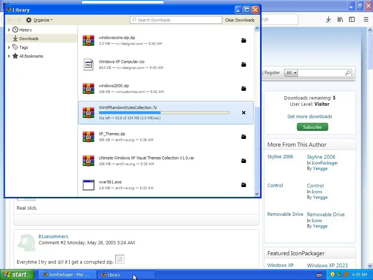The width and height of the screenshot is (373, 280).
Task: Click the website search text box
Action: (321, 73)
